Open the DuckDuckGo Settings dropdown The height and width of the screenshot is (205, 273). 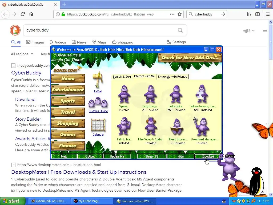point(176,42)
